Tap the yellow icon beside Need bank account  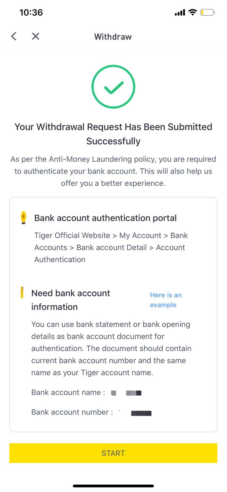22,292
